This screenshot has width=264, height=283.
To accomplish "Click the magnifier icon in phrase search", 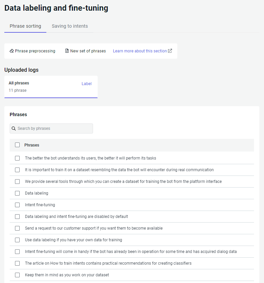I will click(14, 128).
